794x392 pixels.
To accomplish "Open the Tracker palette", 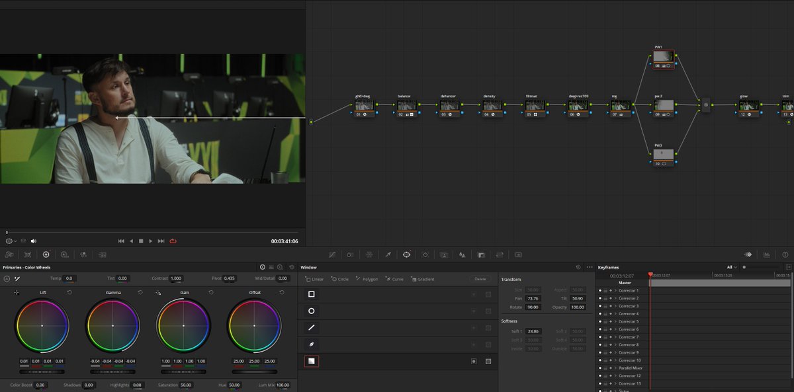I will tap(425, 255).
